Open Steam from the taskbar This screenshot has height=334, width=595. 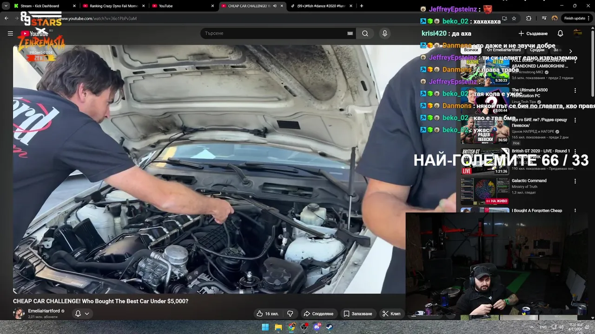click(329, 327)
